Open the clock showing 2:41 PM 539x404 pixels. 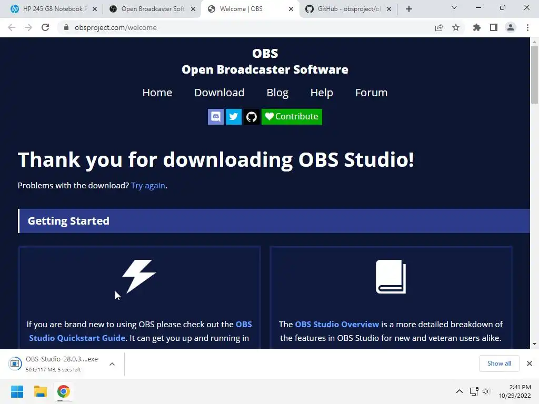[x=515, y=391]
